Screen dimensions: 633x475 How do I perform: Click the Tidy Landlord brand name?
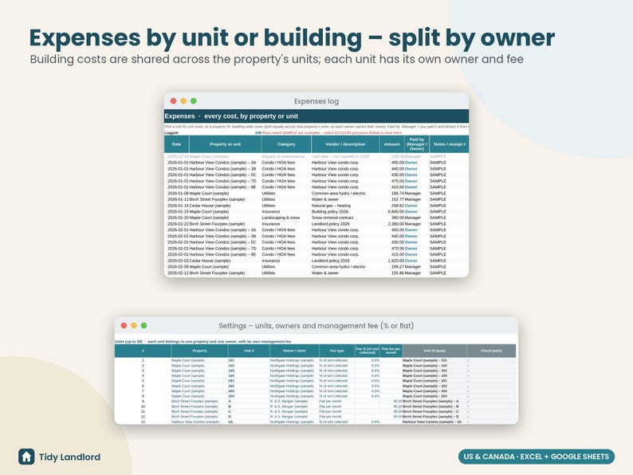tap(69, 457)
